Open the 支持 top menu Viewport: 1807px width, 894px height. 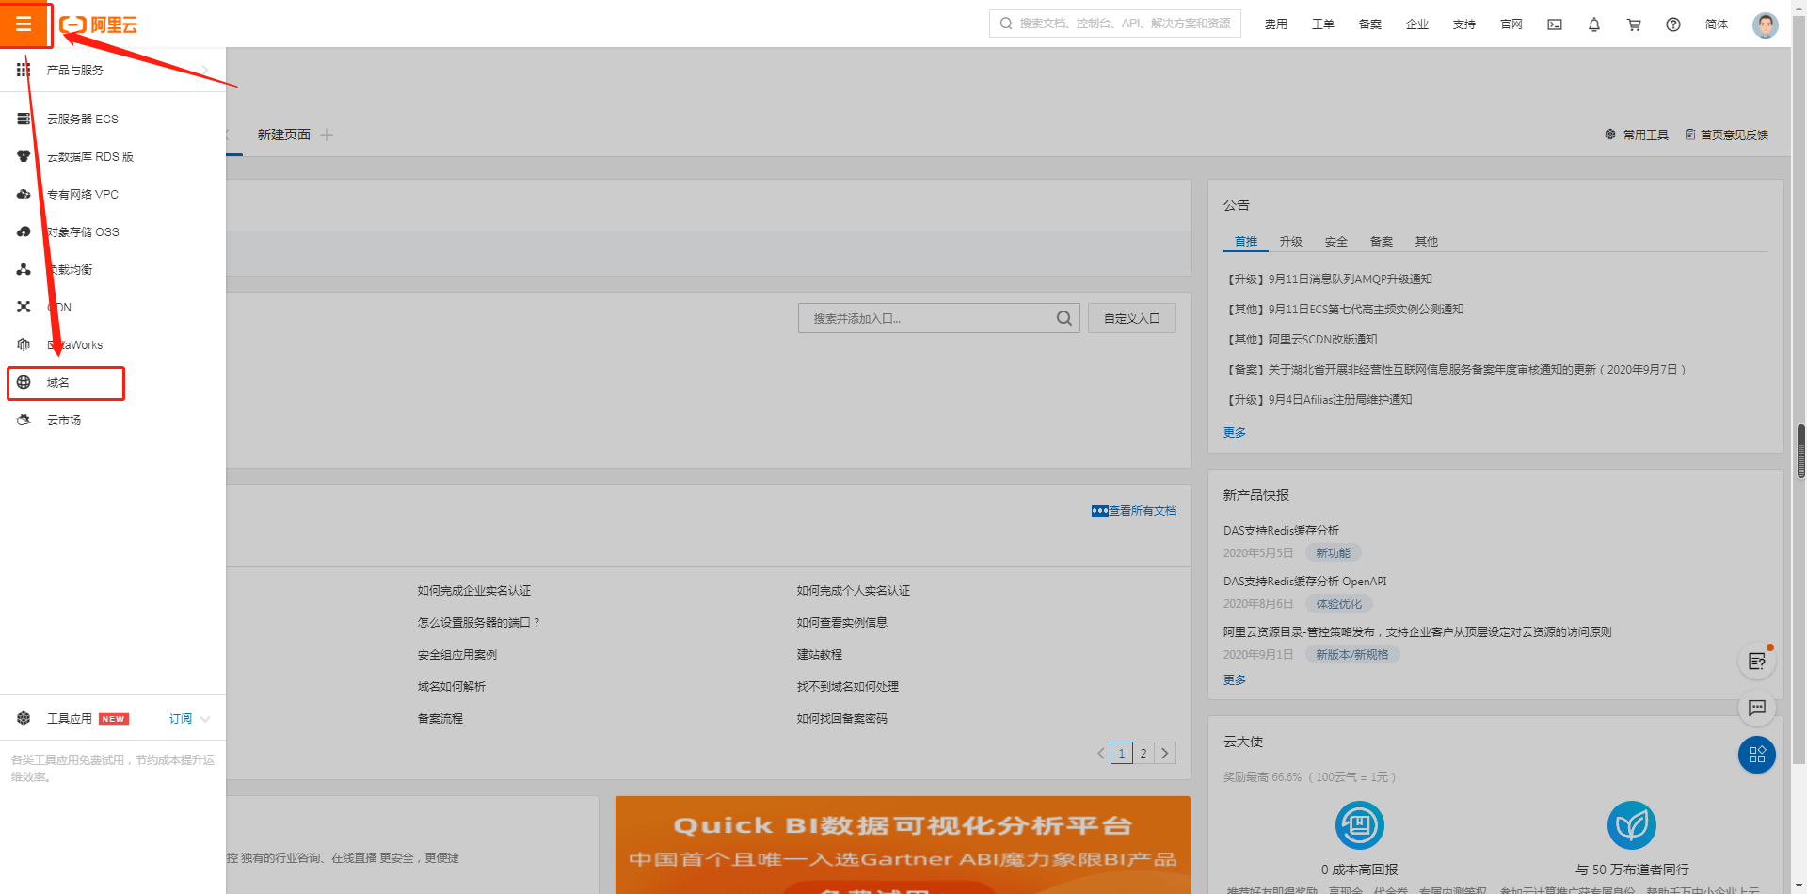(x=1464, y=24)
